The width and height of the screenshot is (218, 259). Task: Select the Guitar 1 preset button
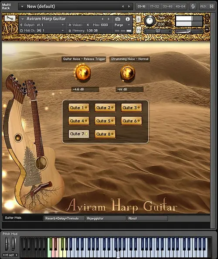coord(79,108)
